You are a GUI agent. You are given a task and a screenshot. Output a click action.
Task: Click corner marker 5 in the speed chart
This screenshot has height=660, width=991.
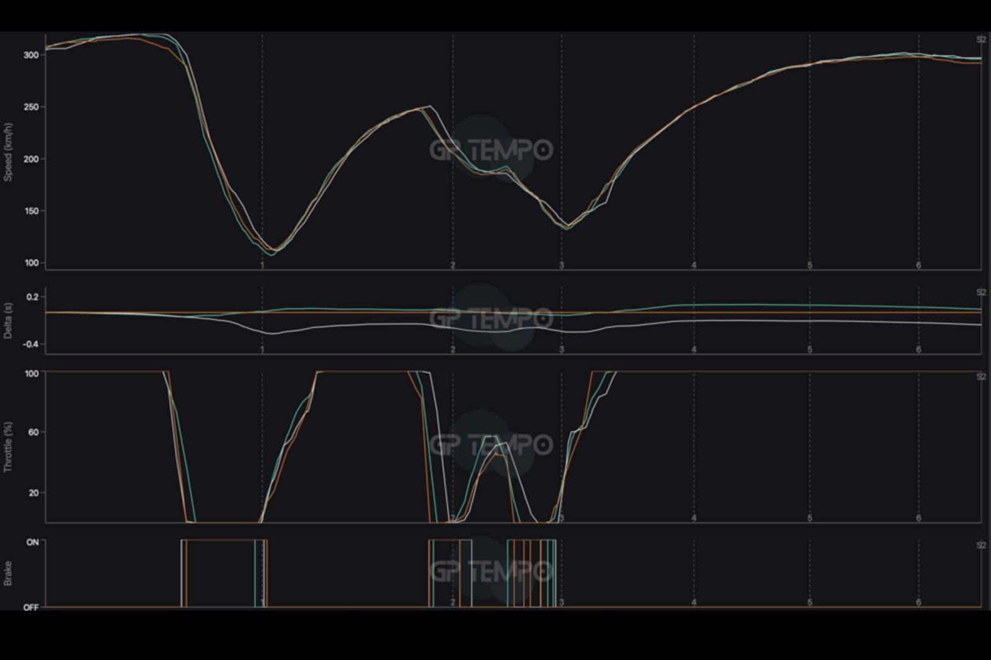tap(809, 265)
